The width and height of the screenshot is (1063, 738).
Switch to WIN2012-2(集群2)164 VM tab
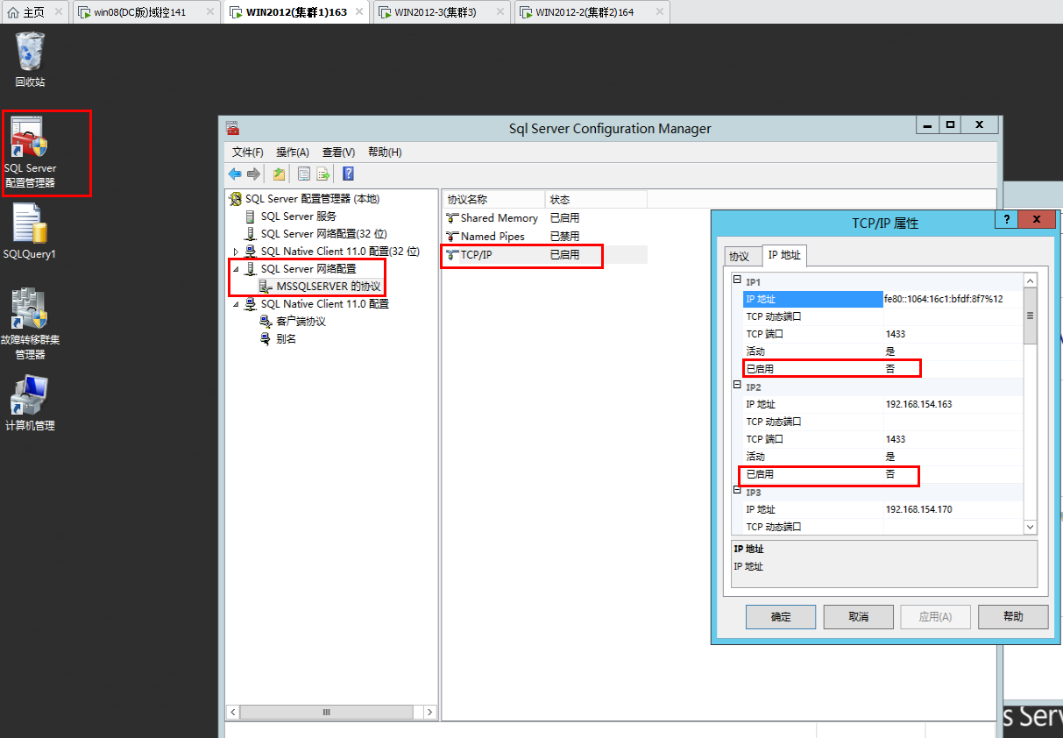592,12
